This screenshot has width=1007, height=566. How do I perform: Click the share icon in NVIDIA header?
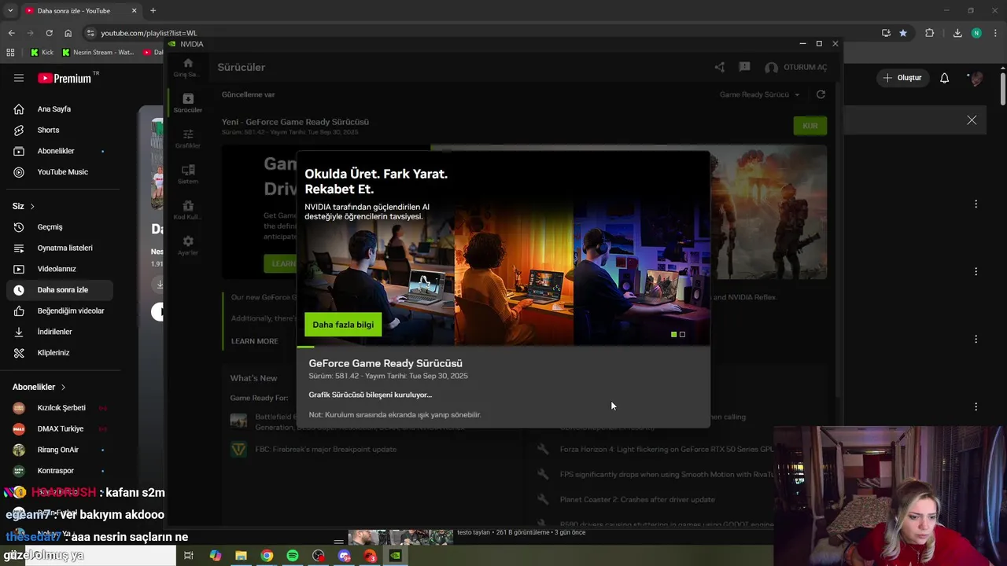[719, 68]
